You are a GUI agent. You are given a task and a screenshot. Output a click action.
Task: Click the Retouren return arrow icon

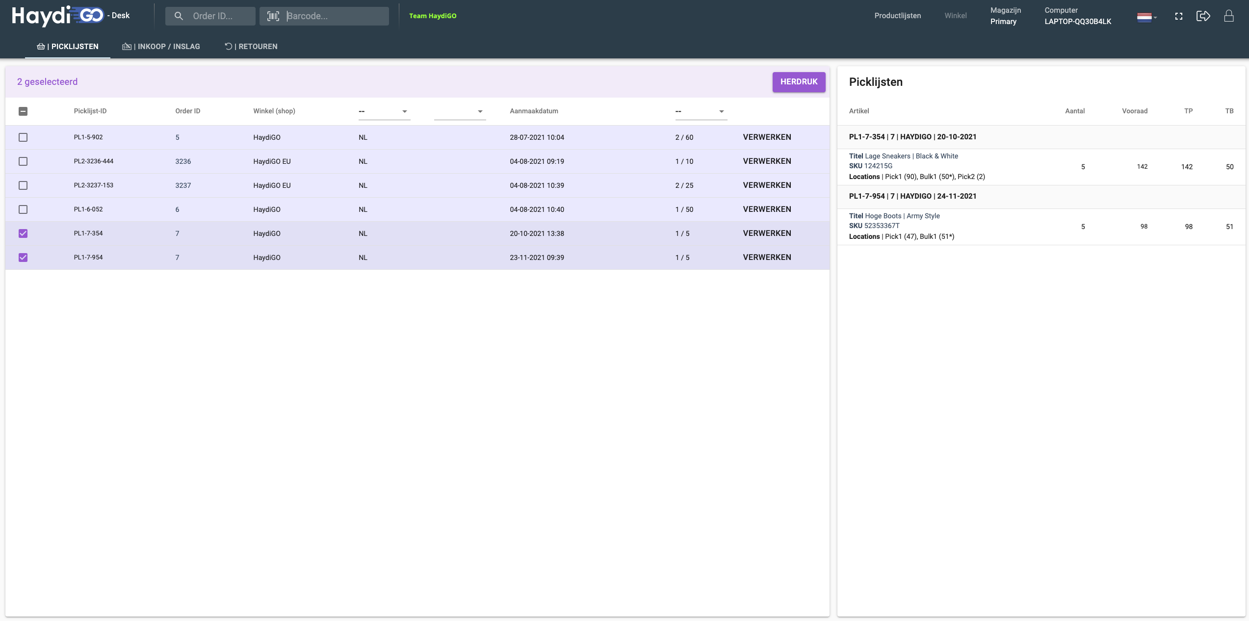click(x=228, y=46)
